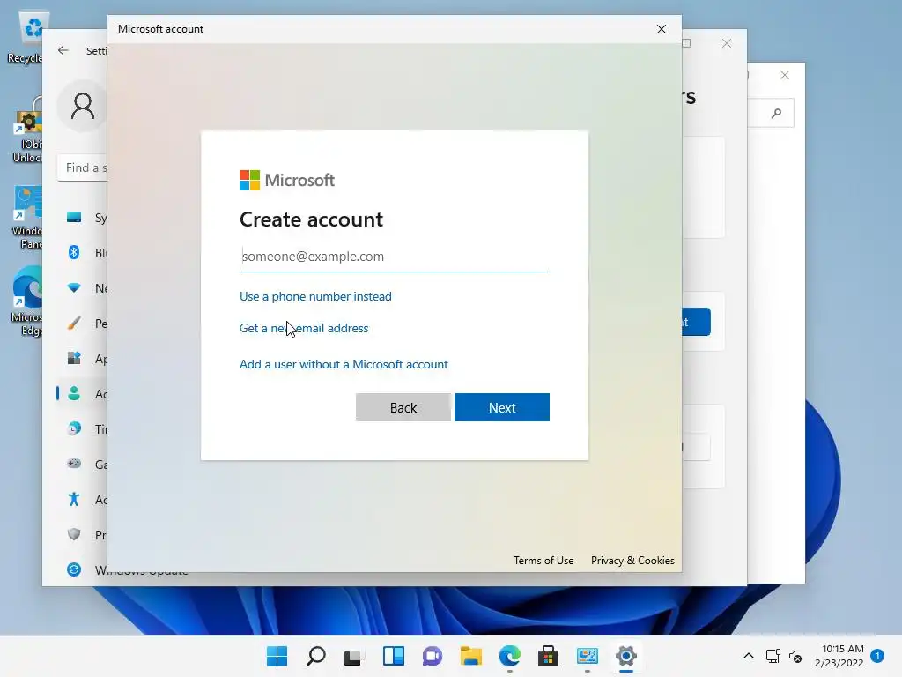The width and height of the screenshot is (902, 677).
Task: Click the network icon in system tray
Action: click(x=773, y=656)
